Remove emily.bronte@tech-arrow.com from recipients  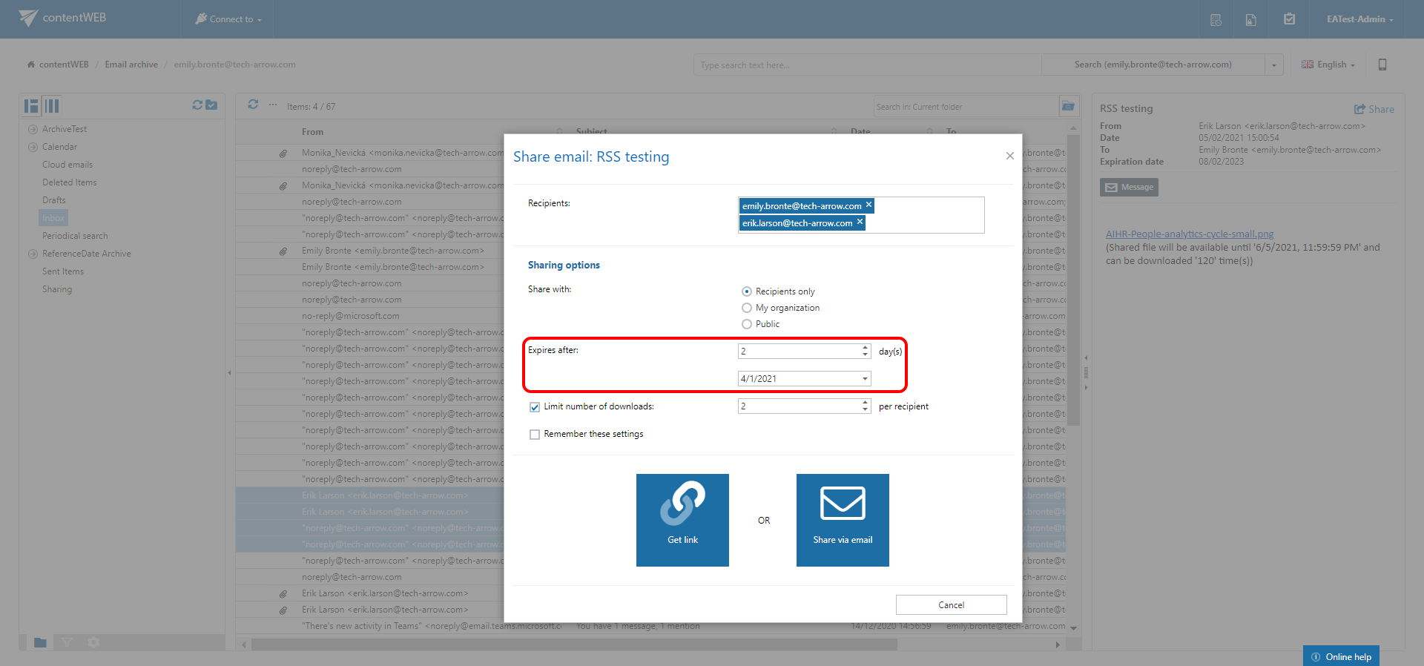[x=868, y=205]
